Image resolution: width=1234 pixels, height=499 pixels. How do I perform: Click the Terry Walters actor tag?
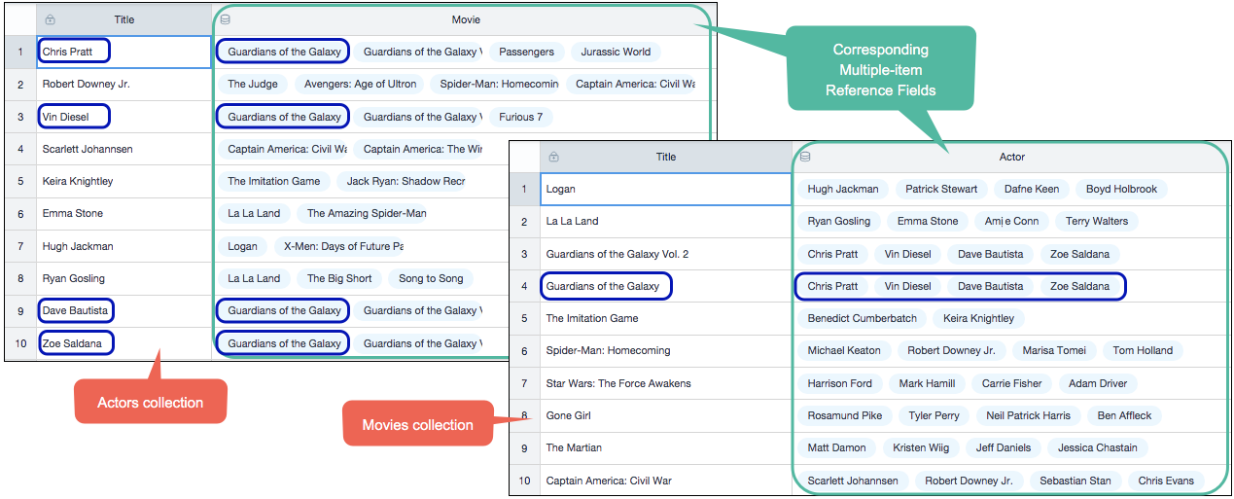1097,221
